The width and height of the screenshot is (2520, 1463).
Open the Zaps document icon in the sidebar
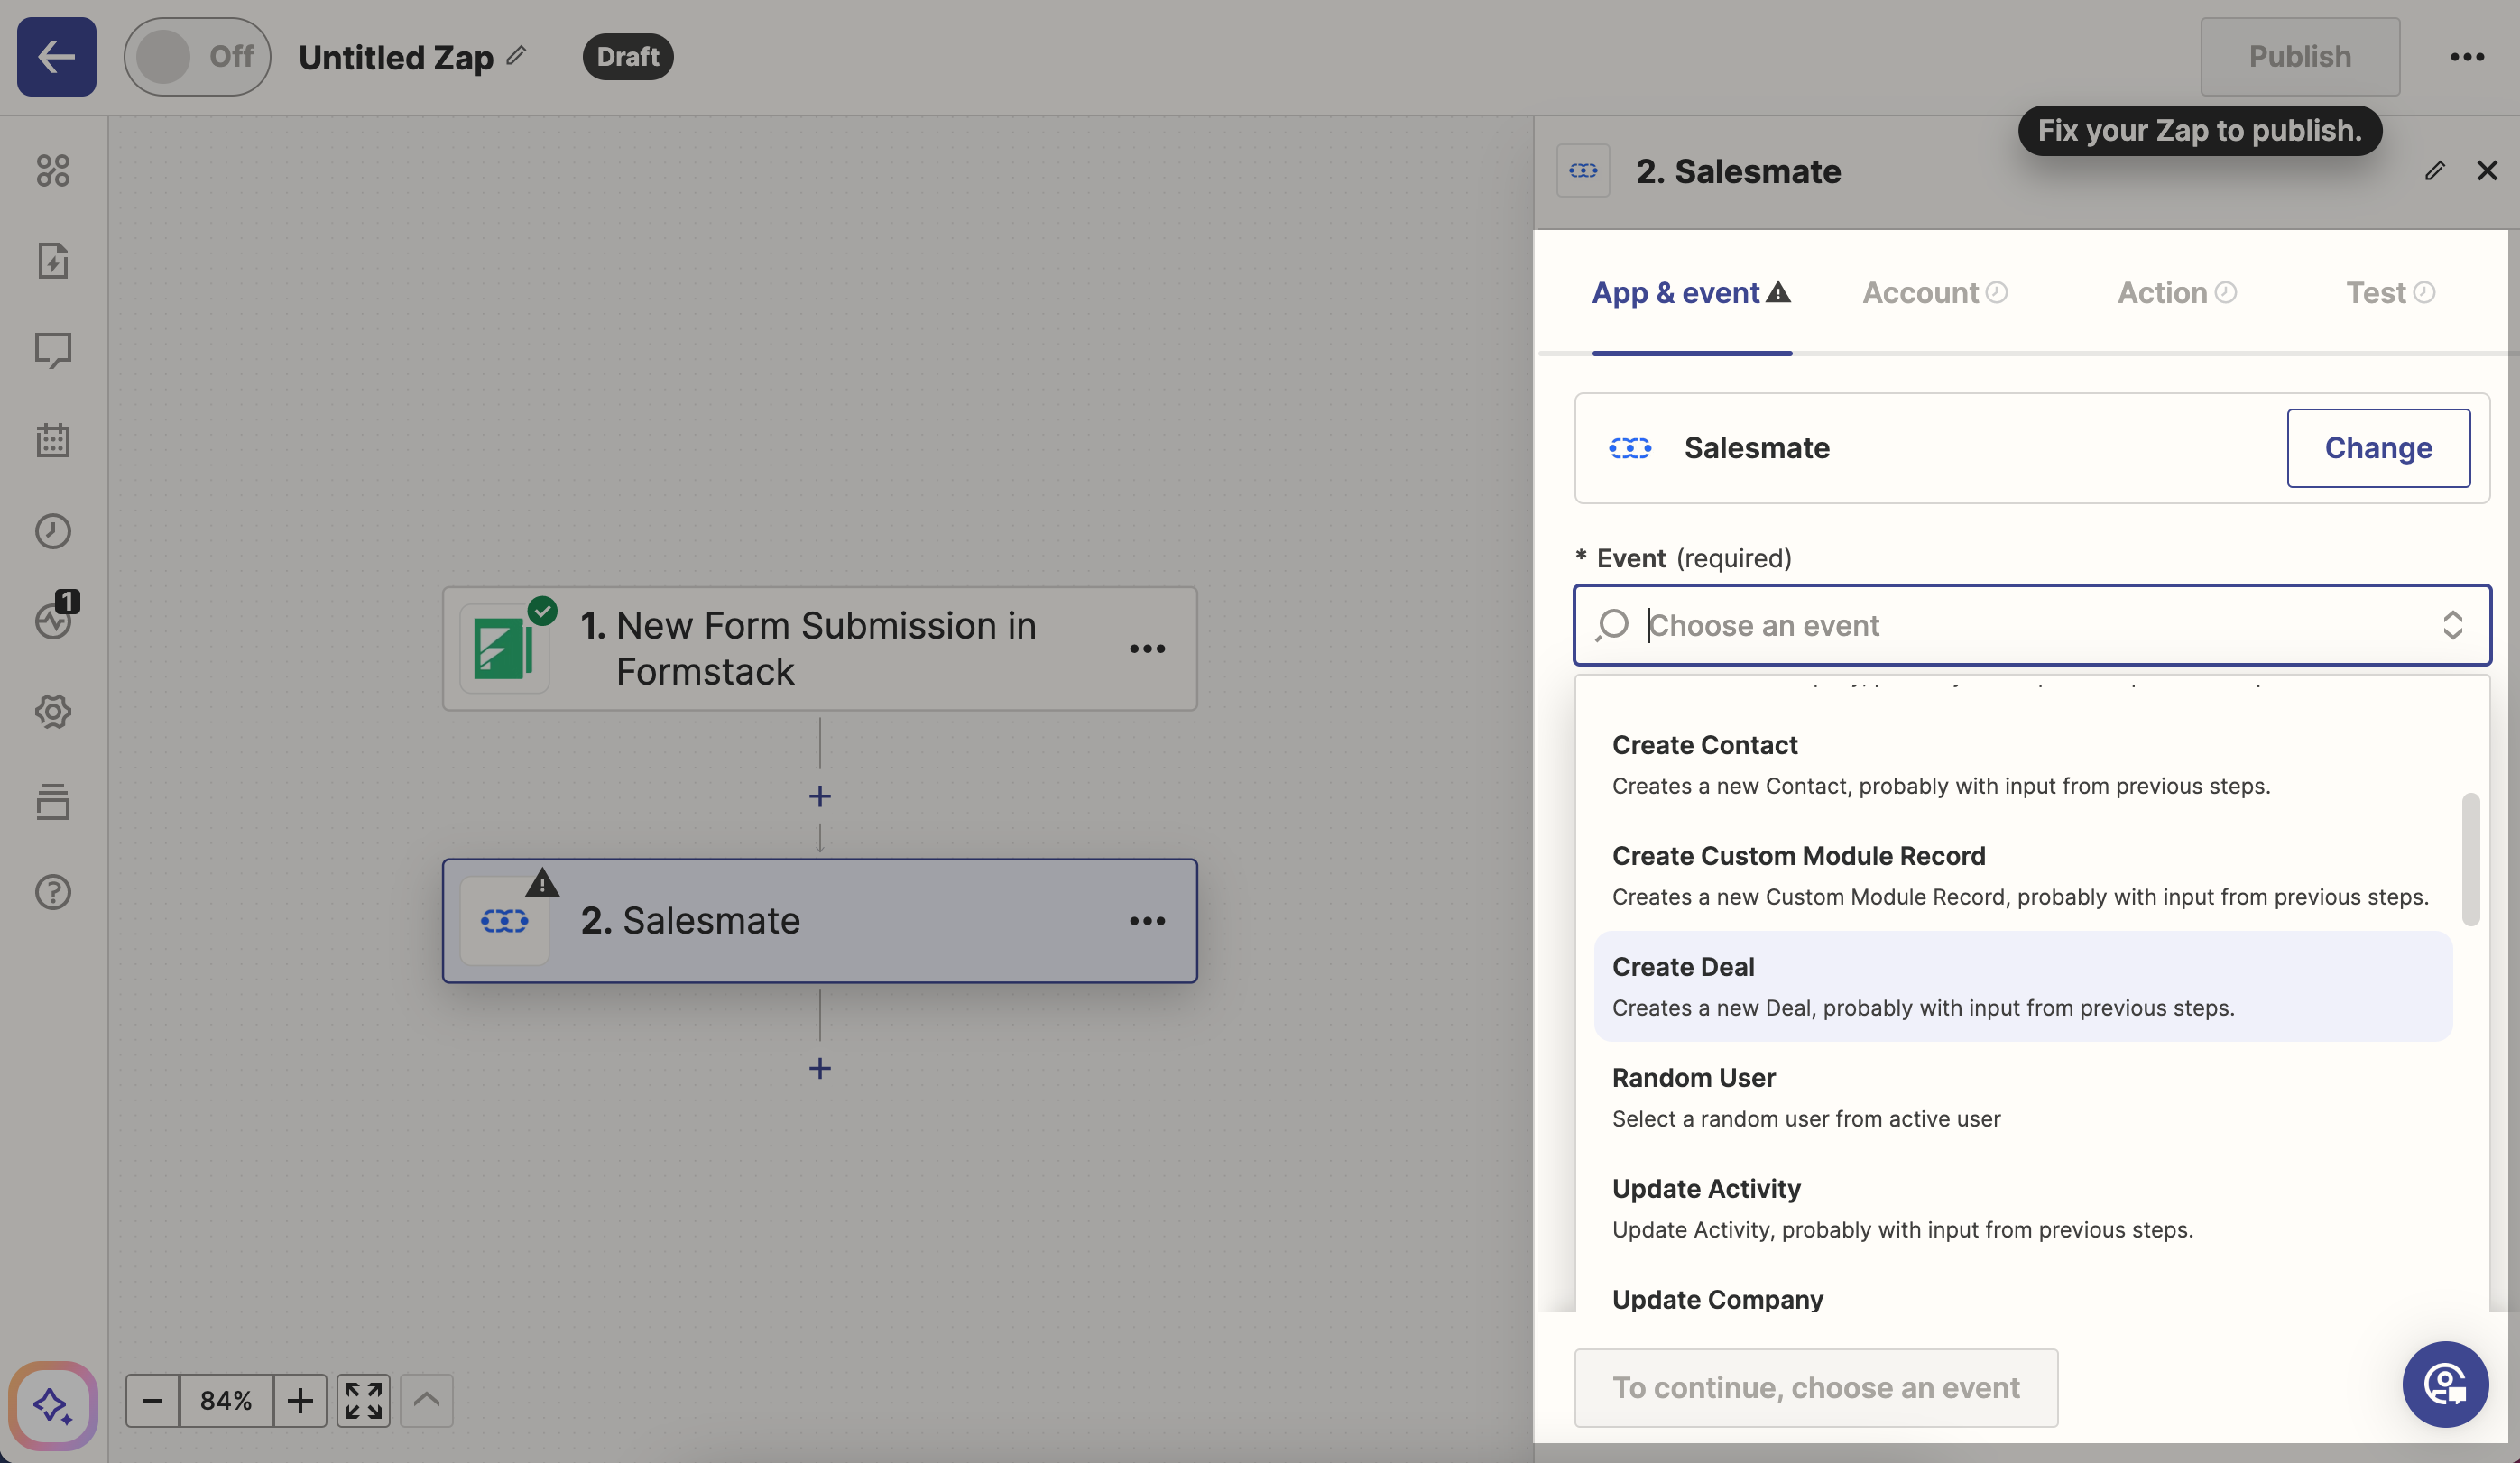tap(53, 260)
